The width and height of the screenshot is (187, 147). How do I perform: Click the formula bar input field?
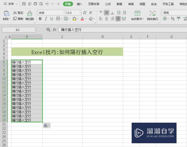[123, 30]
